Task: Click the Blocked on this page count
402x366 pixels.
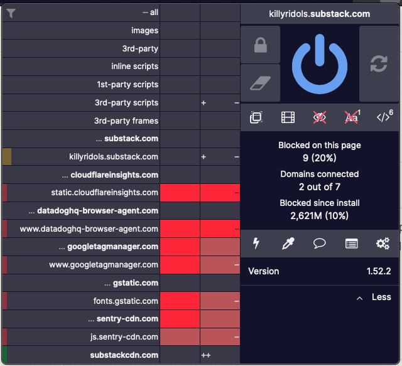Action: click(320, 158)
